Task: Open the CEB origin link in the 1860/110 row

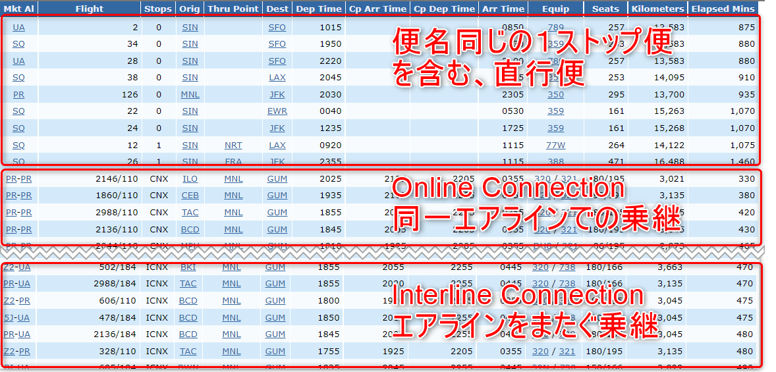Action: coord(190,196)
